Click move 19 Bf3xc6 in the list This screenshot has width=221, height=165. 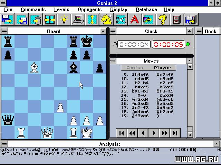pyautogui.click(x=140, y=116)
